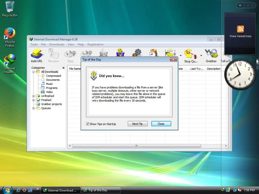Select the Video category
Viewport: 259px width, 194px height.
[47, 92]
